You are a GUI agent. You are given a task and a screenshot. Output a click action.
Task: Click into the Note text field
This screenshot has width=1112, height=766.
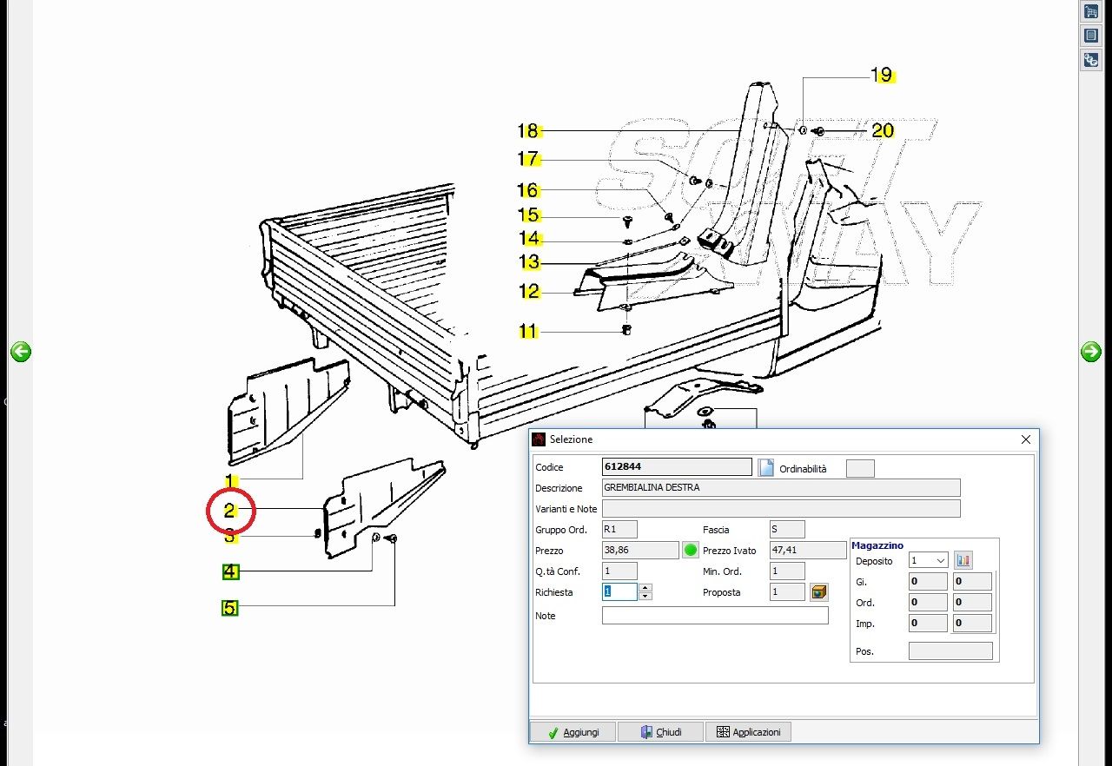tap(714, 616)
